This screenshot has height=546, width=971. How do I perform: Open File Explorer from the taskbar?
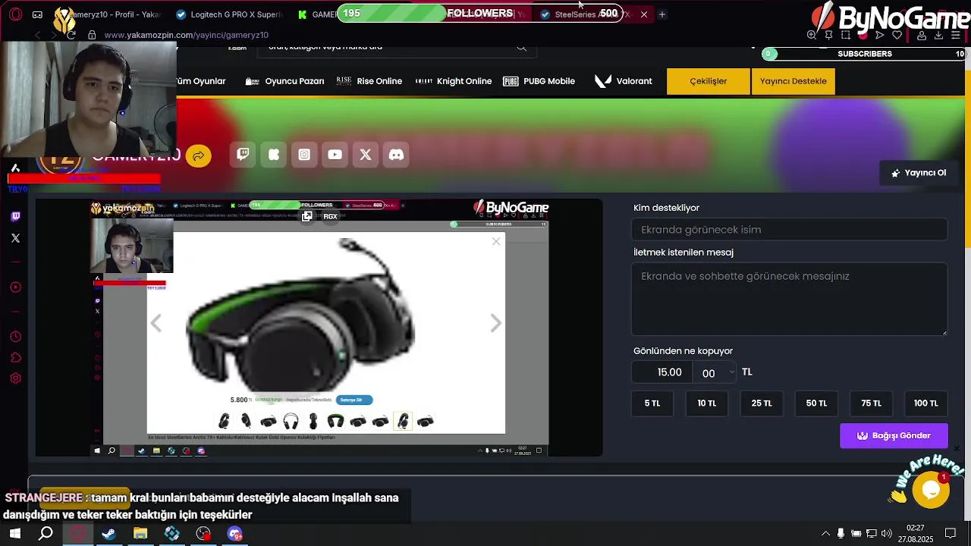tap(140, 534)
